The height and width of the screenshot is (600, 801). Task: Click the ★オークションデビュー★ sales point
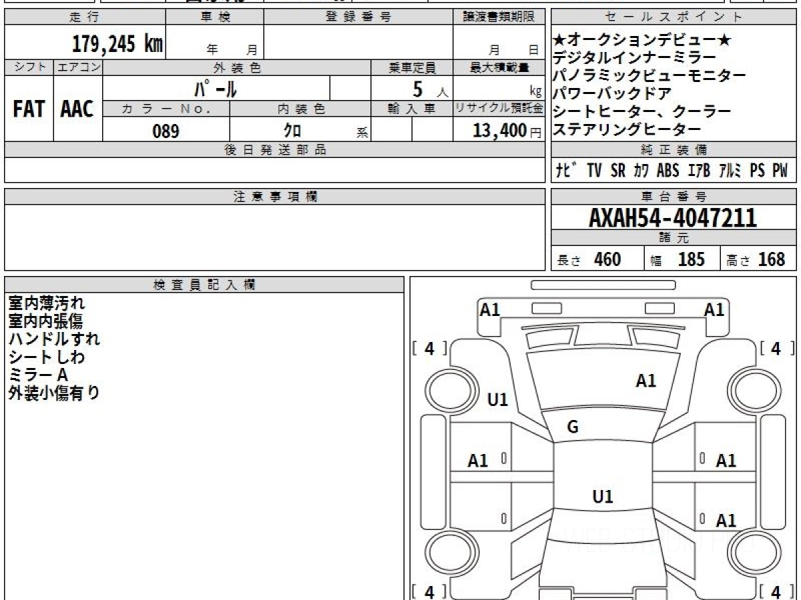(x=643, y=41)
